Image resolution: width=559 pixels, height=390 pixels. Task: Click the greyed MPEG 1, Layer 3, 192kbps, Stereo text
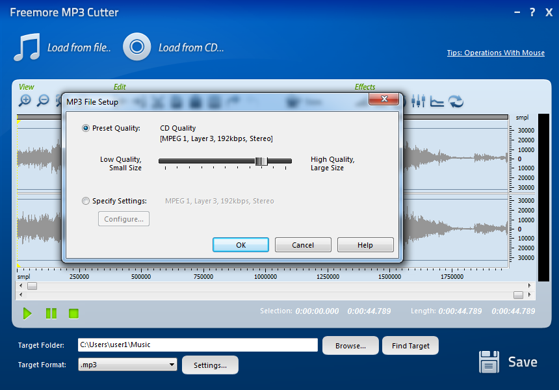pyautogui.click(x=220, y=201)
